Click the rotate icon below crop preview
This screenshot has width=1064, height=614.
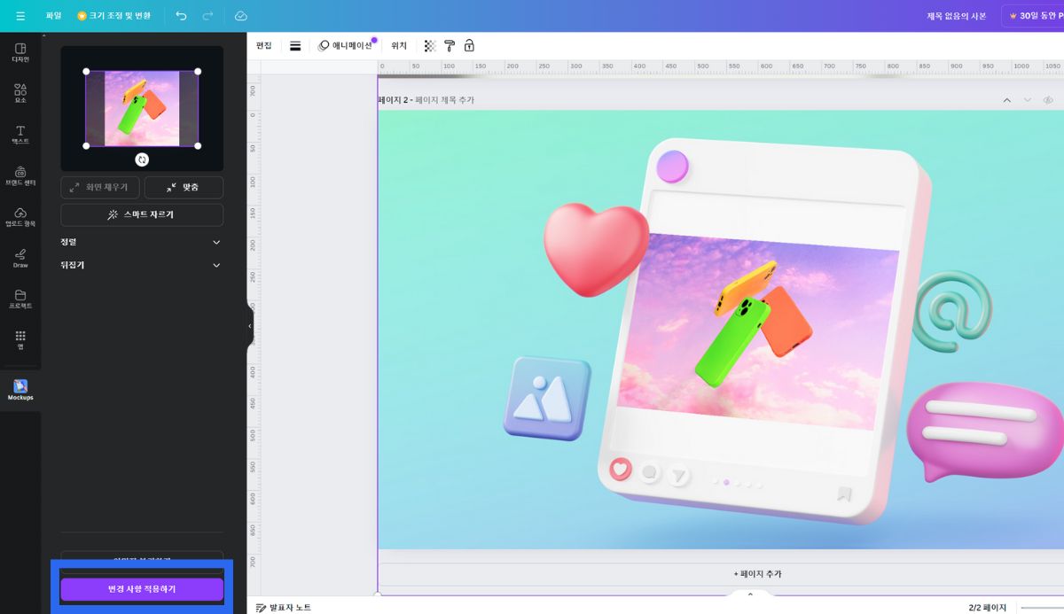(x=142, y=159)
